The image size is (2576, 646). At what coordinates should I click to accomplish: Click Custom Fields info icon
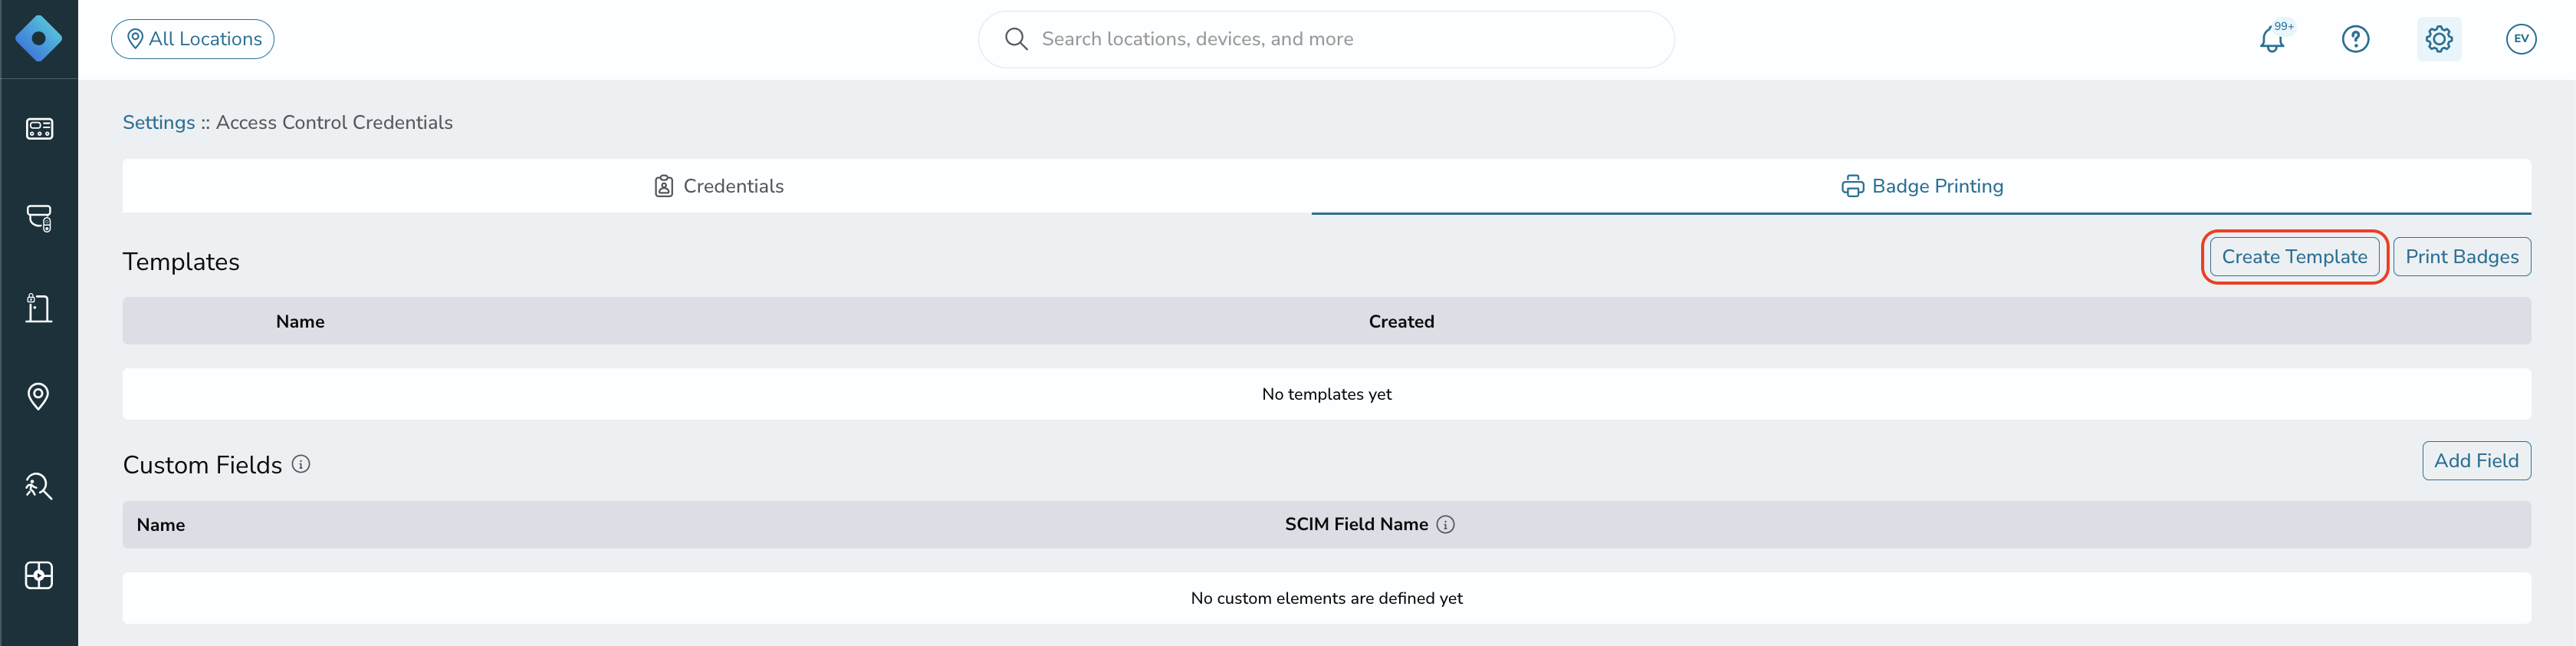[x=301, y=464]
